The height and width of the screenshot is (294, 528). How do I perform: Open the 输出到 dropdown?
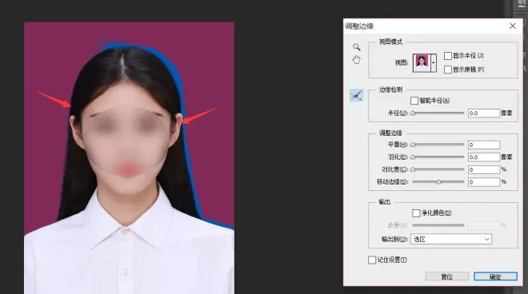point(451,239)
